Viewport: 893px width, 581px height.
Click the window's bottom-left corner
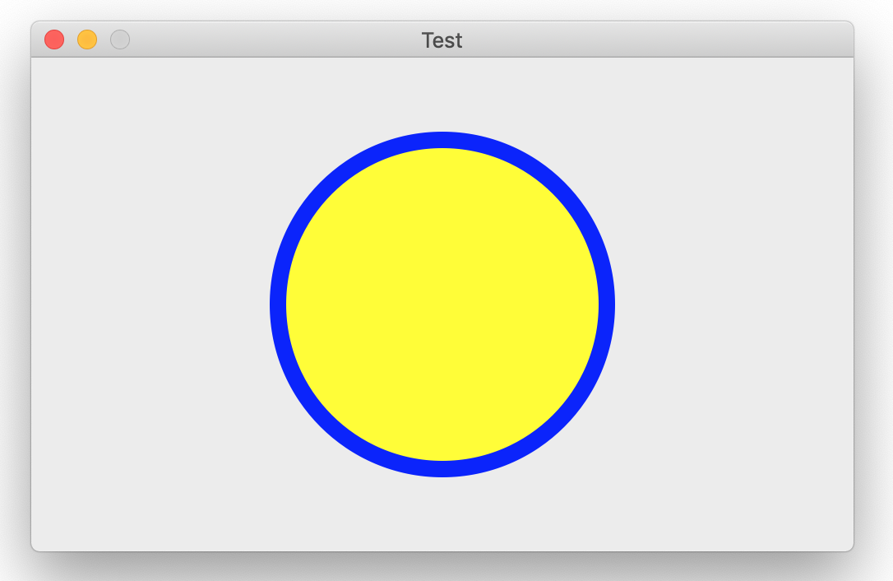[x=34, y=548]
